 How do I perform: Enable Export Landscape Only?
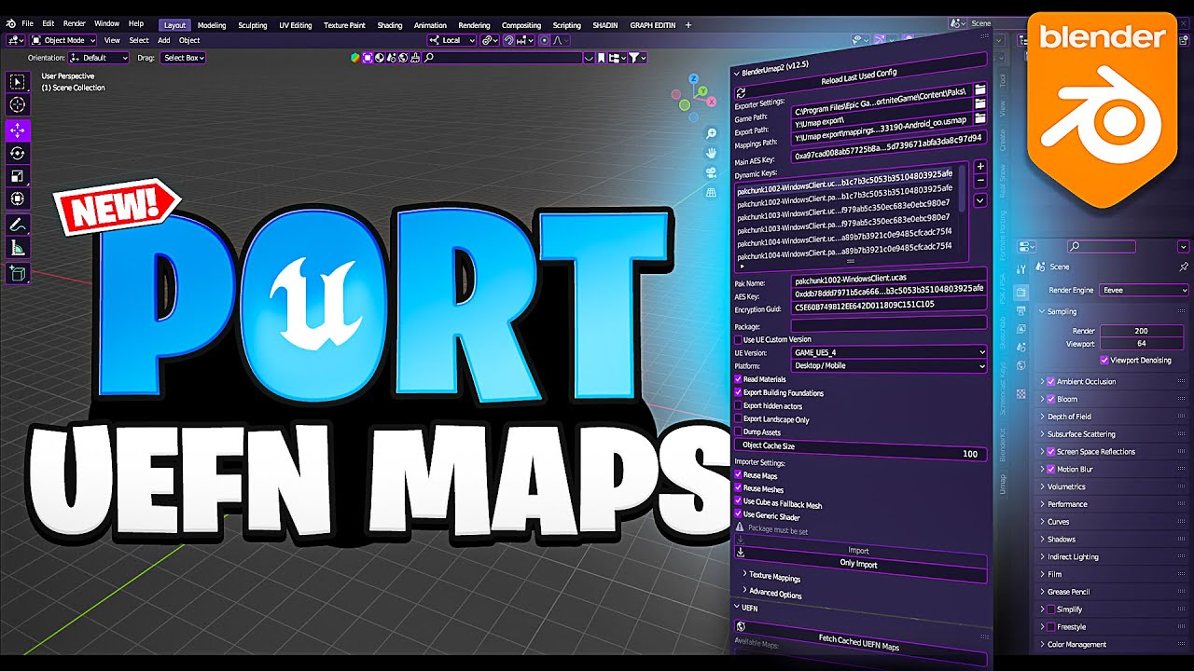pos(738,419)
